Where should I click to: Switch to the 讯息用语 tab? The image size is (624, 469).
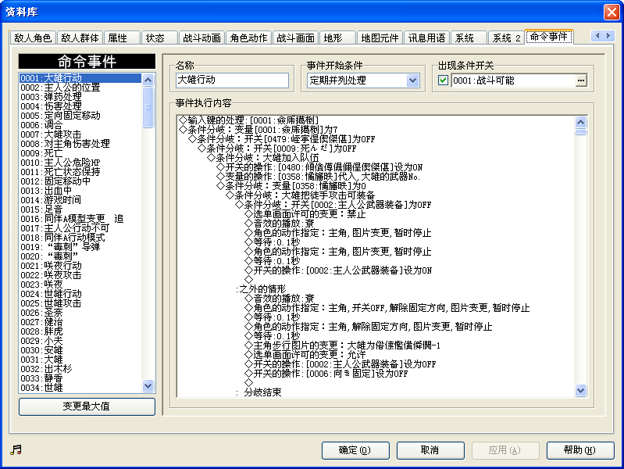click(x=427, y=38)
